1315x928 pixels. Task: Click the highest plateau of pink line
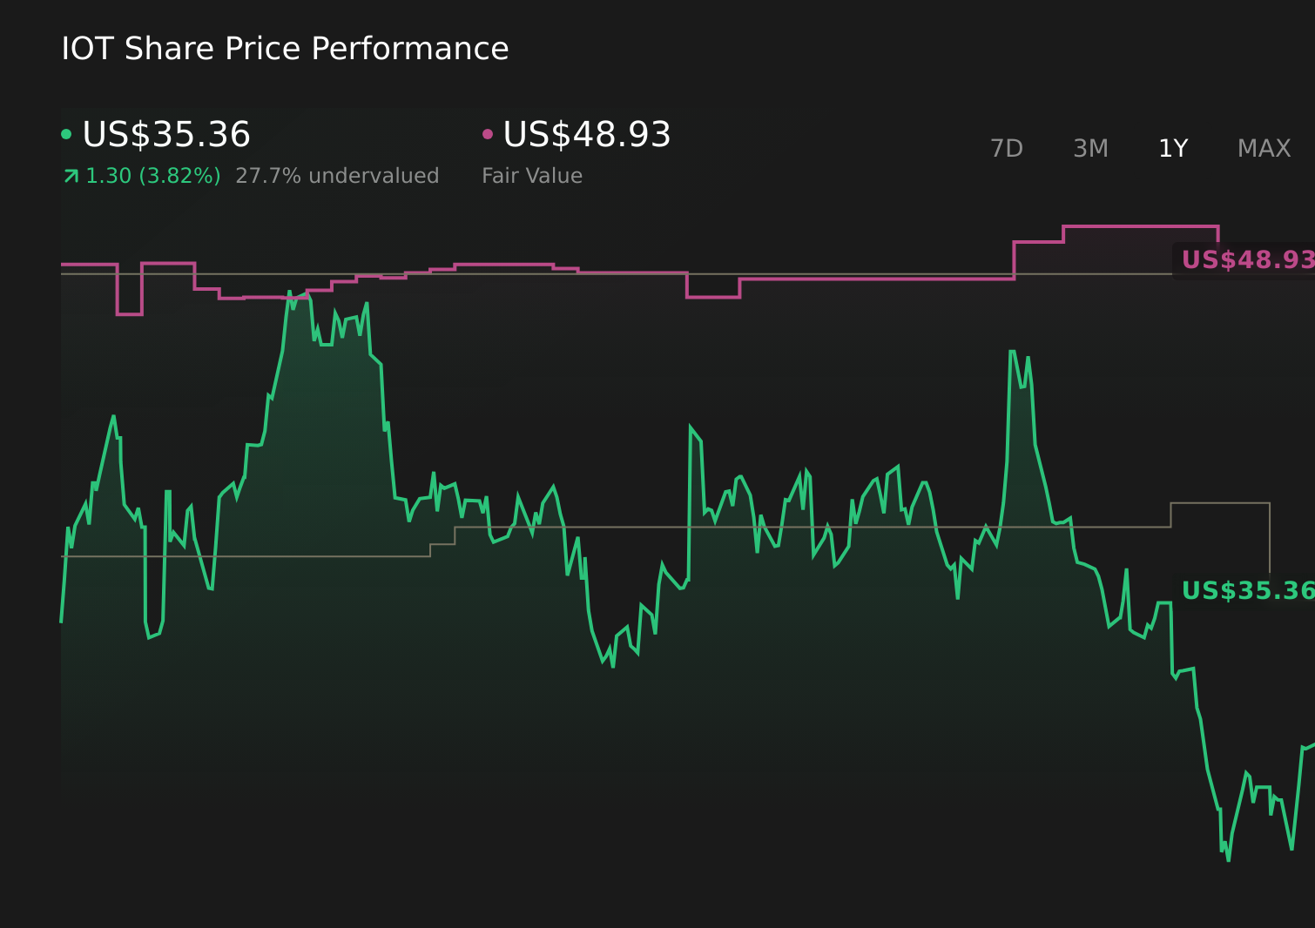(x=1141, y=226)
